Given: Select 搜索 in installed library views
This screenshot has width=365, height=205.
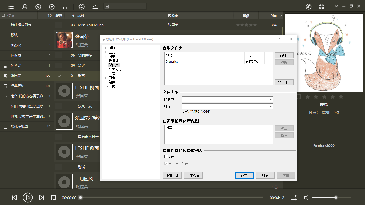Looking at the screenshot, I should point(169,128).
